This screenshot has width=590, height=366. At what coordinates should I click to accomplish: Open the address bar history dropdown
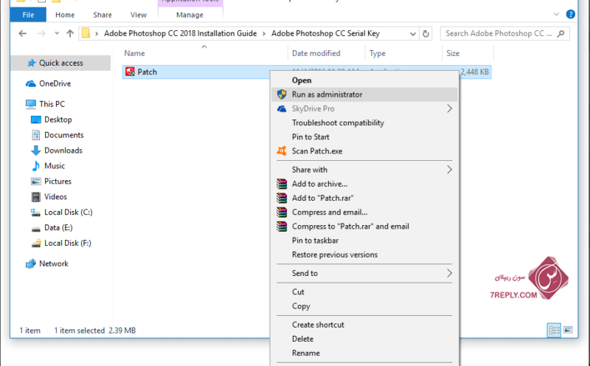pos(413,33)
